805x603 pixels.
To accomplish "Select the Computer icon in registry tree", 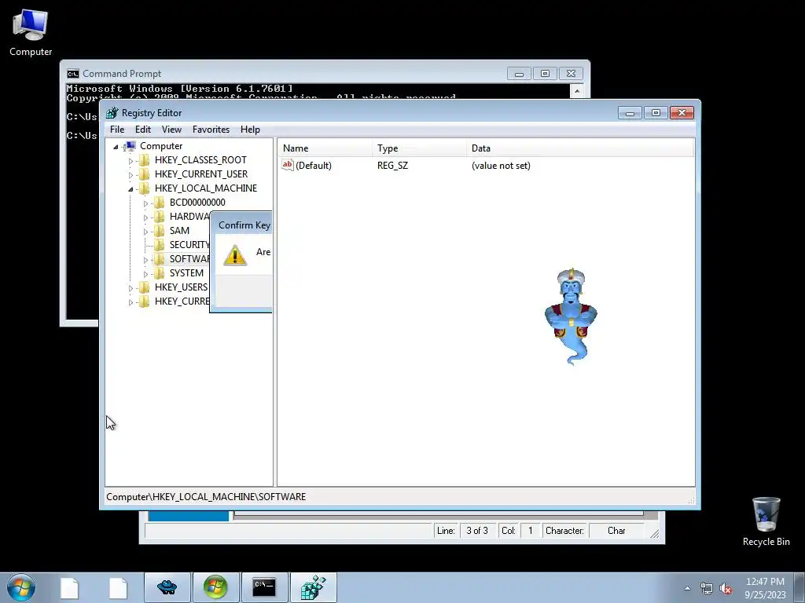I will (x=130, y=146).
